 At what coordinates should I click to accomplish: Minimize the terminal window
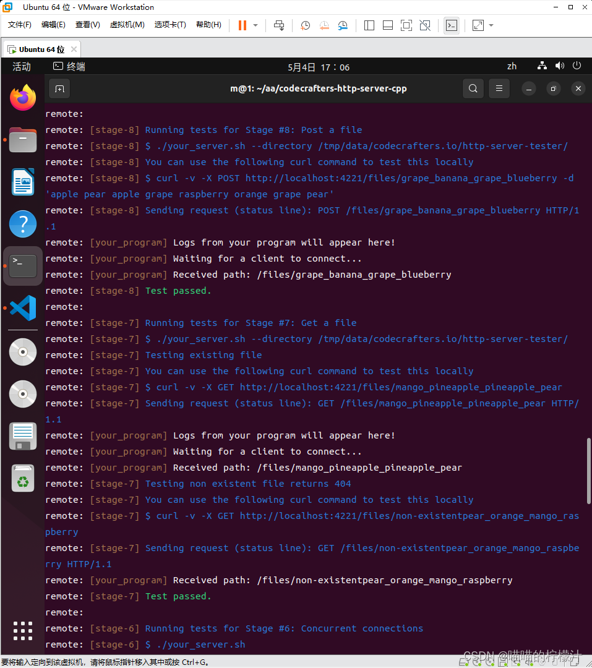(x=529, y=88)
